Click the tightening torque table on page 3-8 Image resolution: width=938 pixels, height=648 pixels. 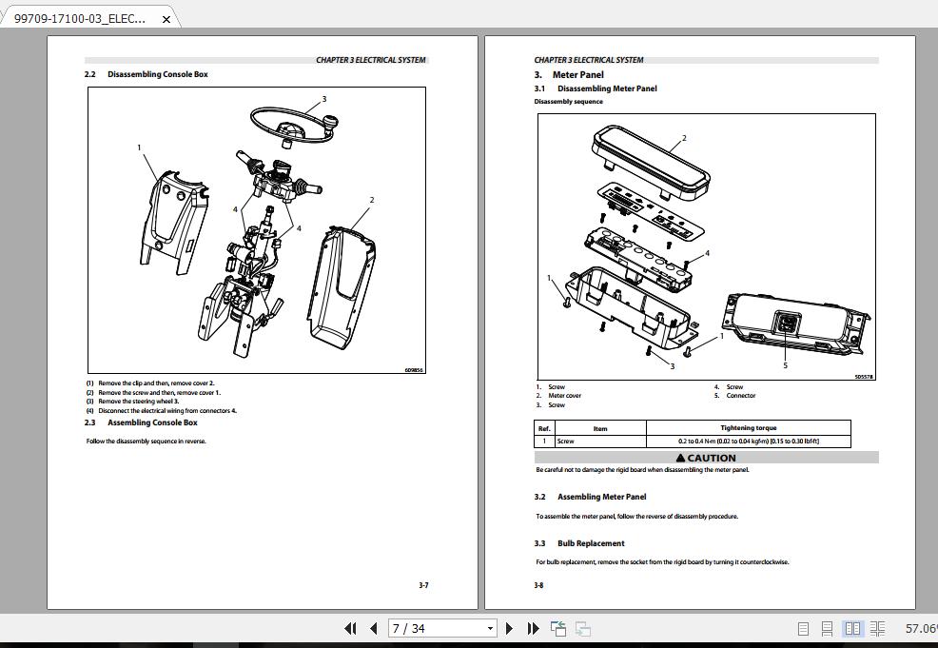(x=692, y=434)
